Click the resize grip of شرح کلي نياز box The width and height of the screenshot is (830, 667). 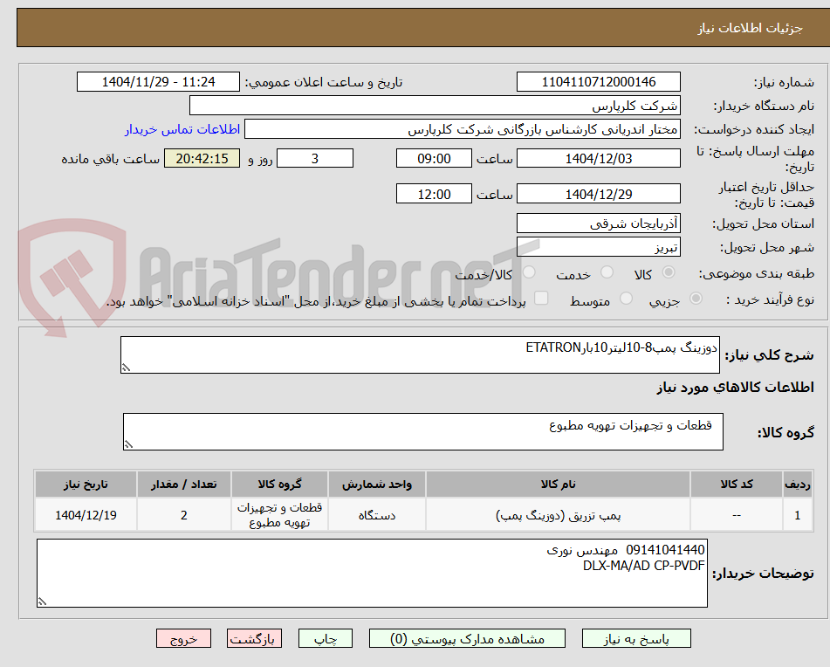pos(126,368)
